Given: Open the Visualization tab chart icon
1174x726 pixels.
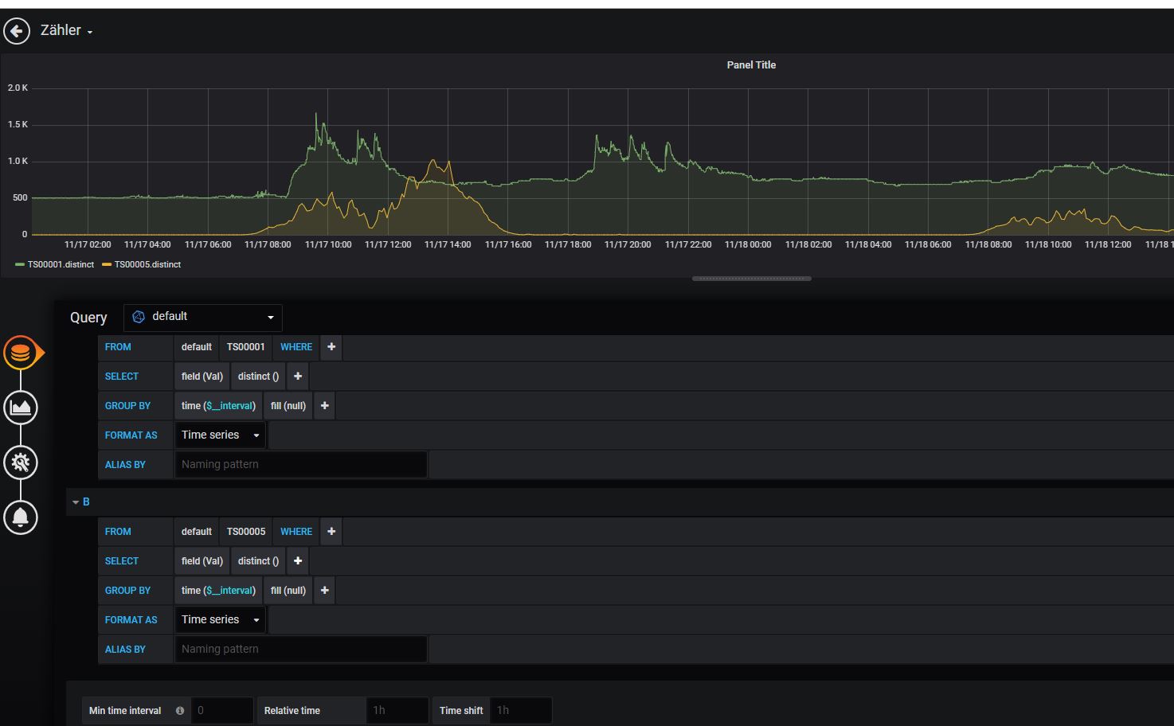Looking at the screenshot, I should [x=21, y=408].
